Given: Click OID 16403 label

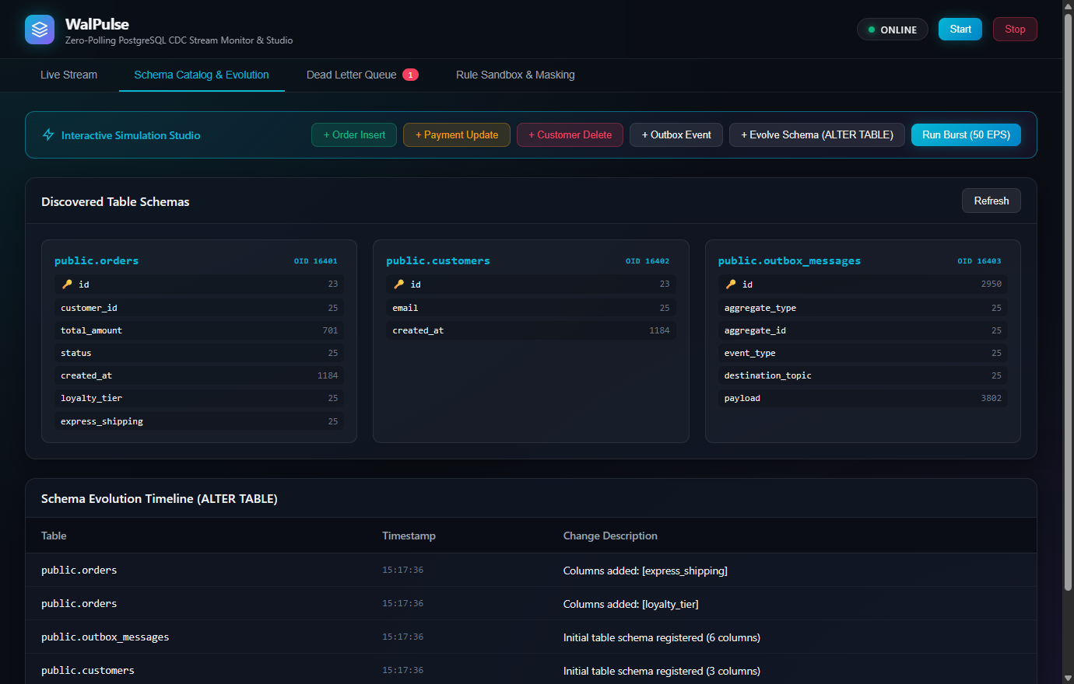Looking at the screenshot, I should 979,261.
